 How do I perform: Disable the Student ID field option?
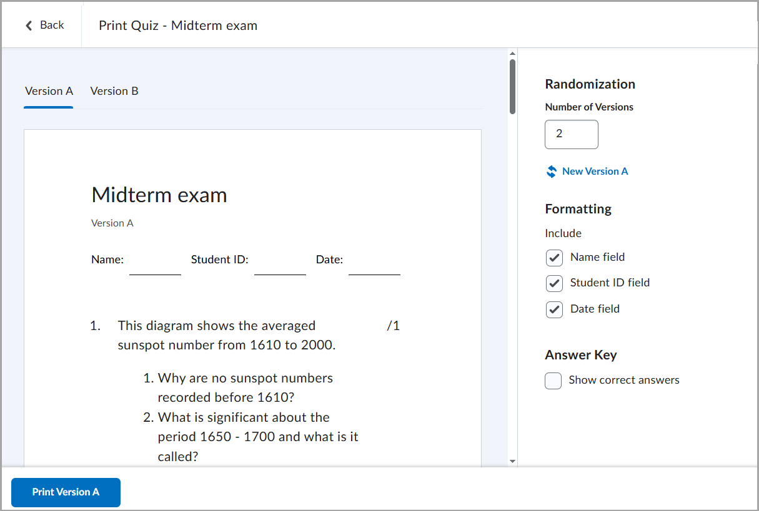pyautogui.click(x=553, y=283)
